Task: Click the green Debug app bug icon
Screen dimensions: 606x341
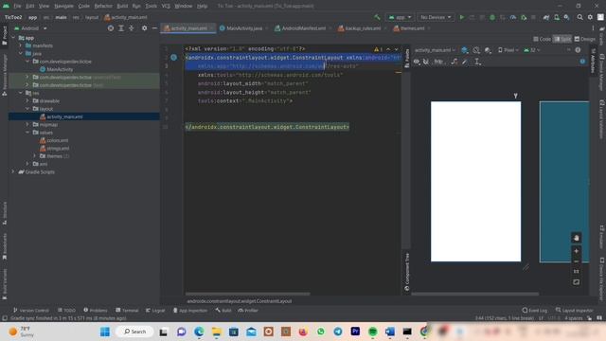Action: 492,17
